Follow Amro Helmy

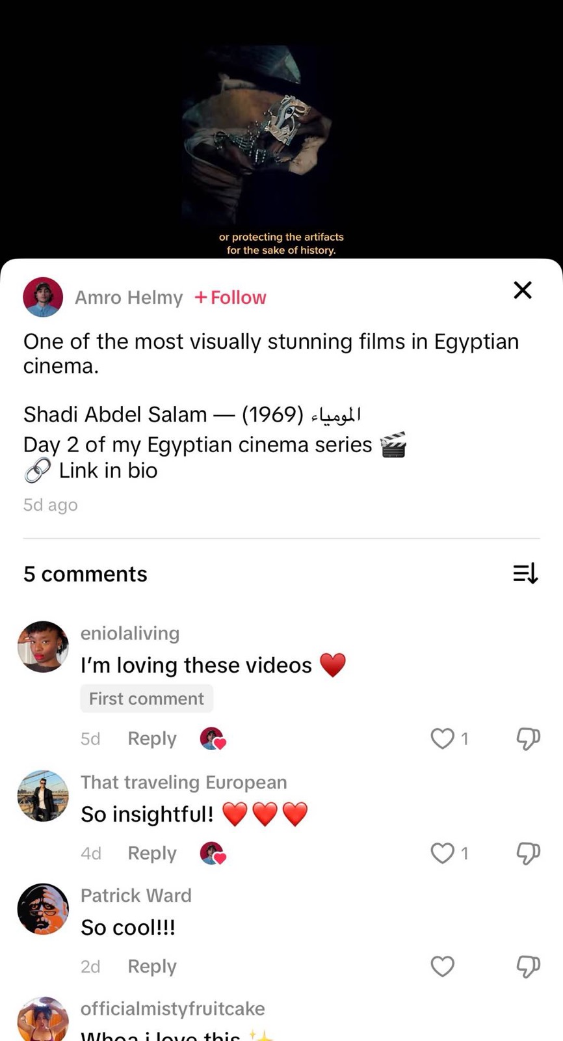point(231,297)
